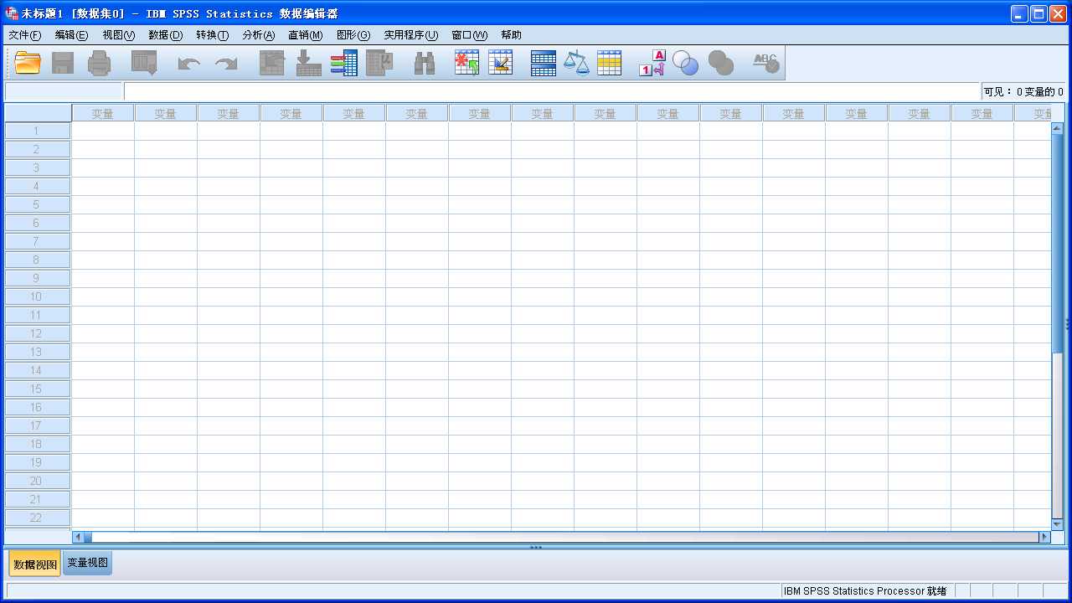Click the "可见: 0 变量的 0" text

[1023, 91]
